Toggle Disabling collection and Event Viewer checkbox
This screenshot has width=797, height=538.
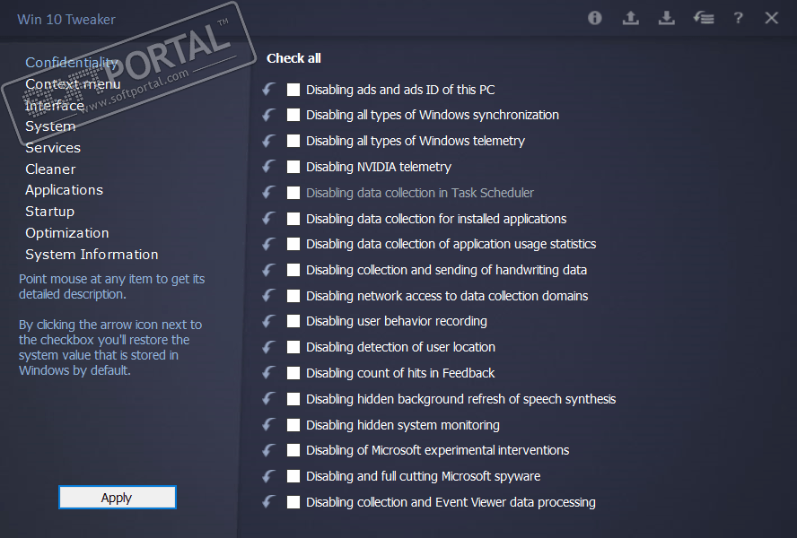293,502
